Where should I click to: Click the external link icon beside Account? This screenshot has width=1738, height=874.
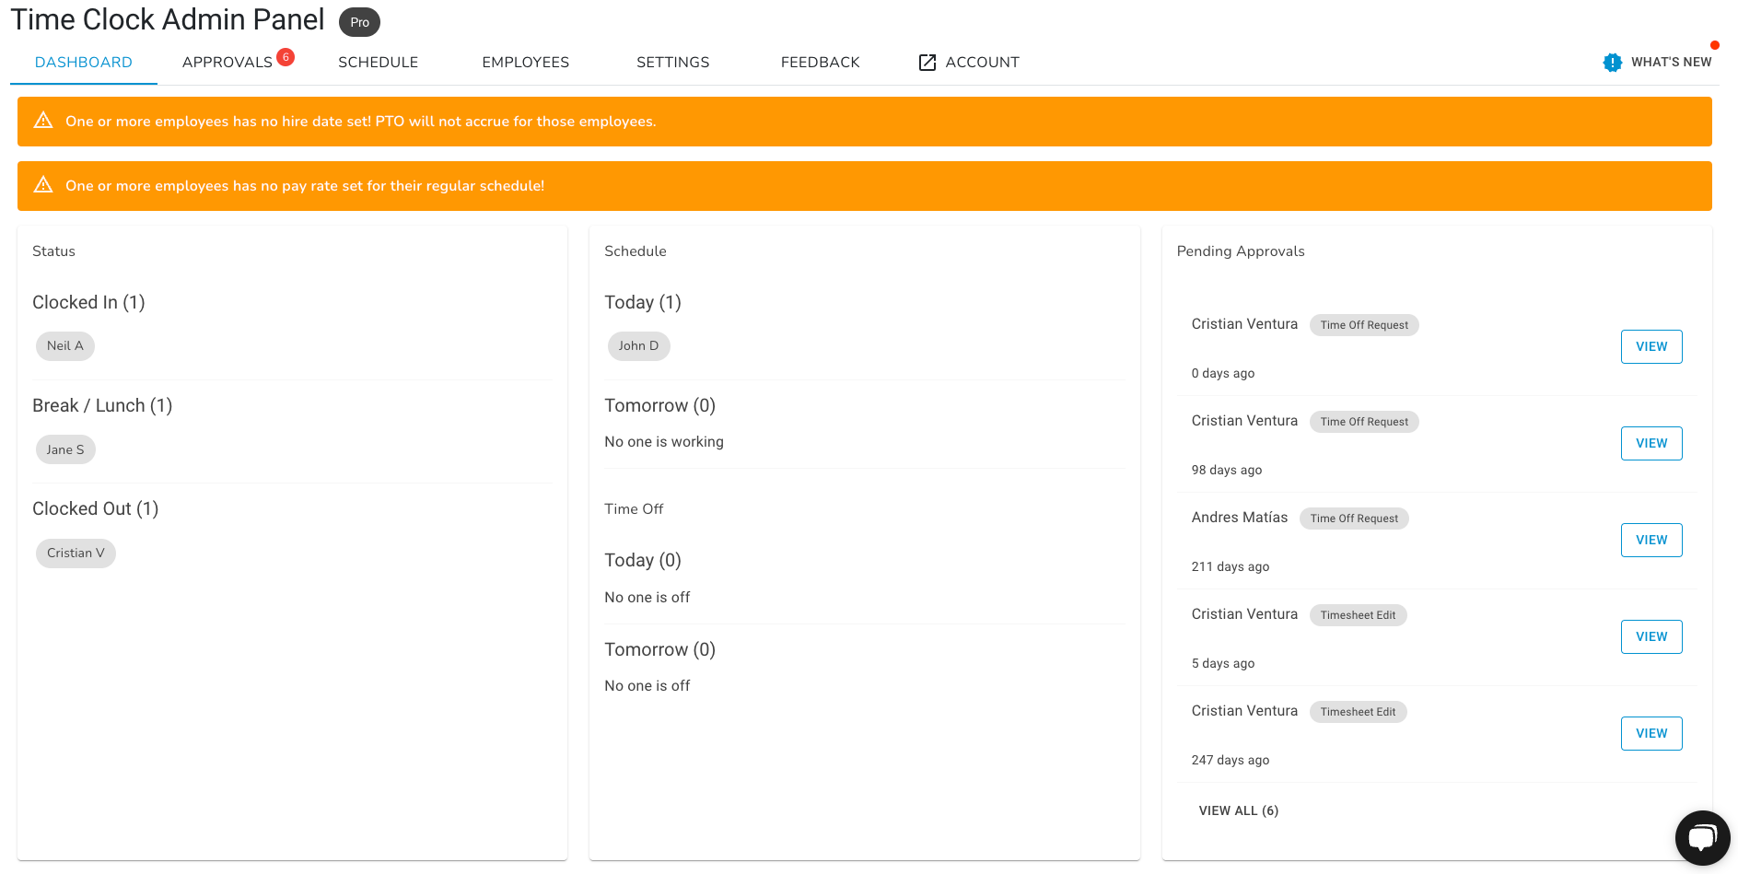[927, 63]
